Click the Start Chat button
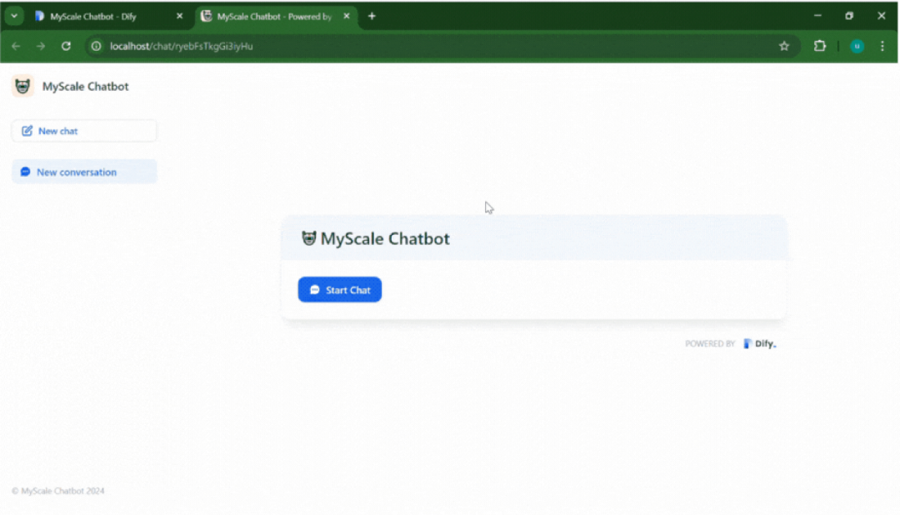The image size is (900, 515). 339,290
